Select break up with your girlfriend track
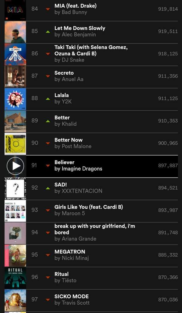This screenshot has height=313, width=182. coord(95,229)
